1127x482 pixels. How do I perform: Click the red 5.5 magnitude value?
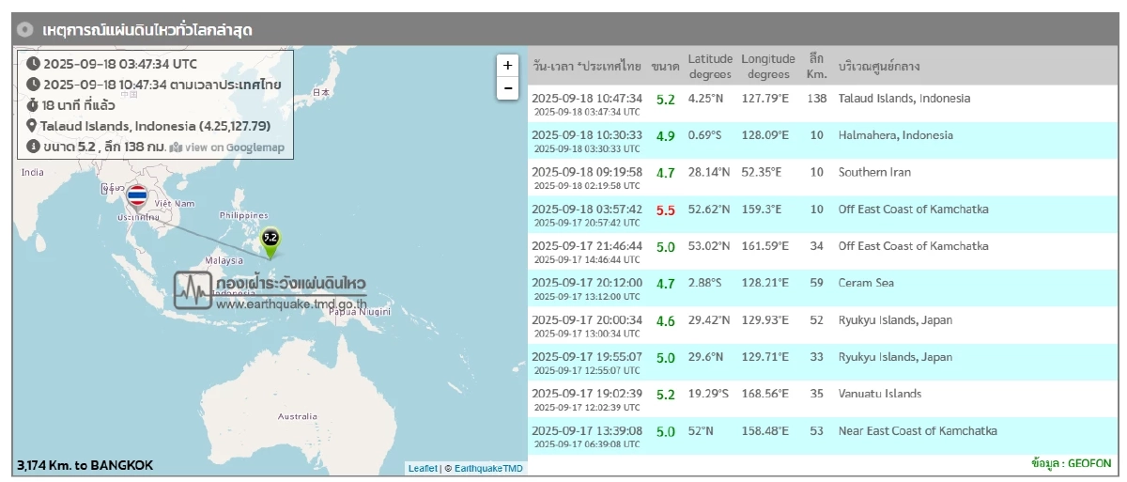[x=666, y=210]
